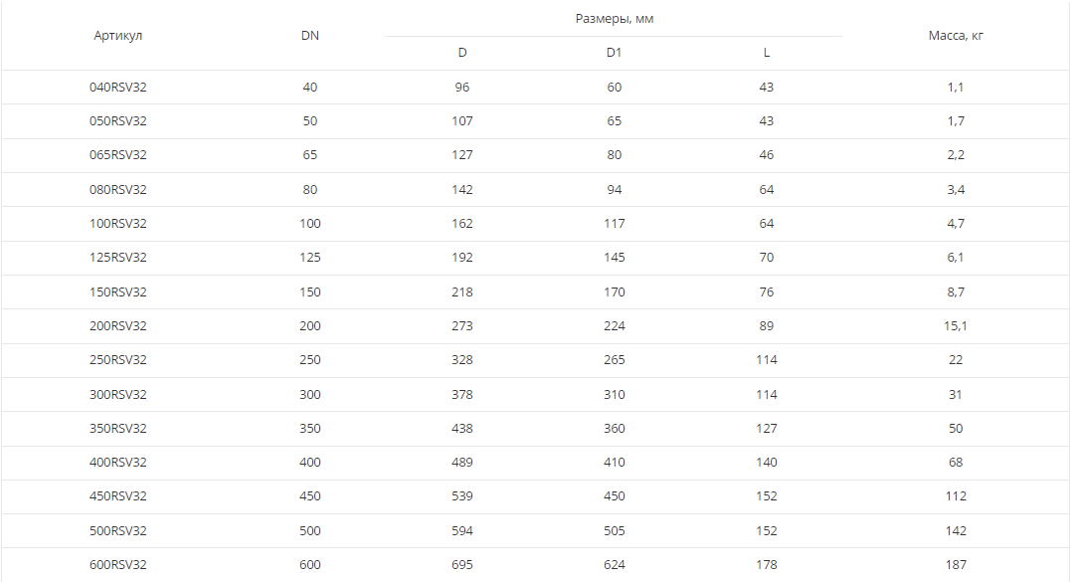
Task: Click the Размеры, мм header
Action: tap(615, 19)
